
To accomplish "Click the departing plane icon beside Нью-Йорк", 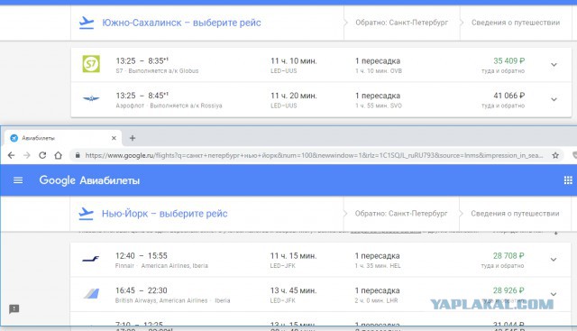I will pos(87,214).
